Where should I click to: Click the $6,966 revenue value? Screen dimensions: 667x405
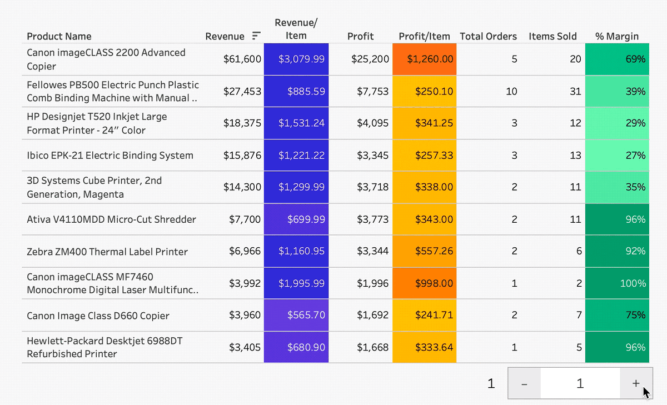point(245,252)
